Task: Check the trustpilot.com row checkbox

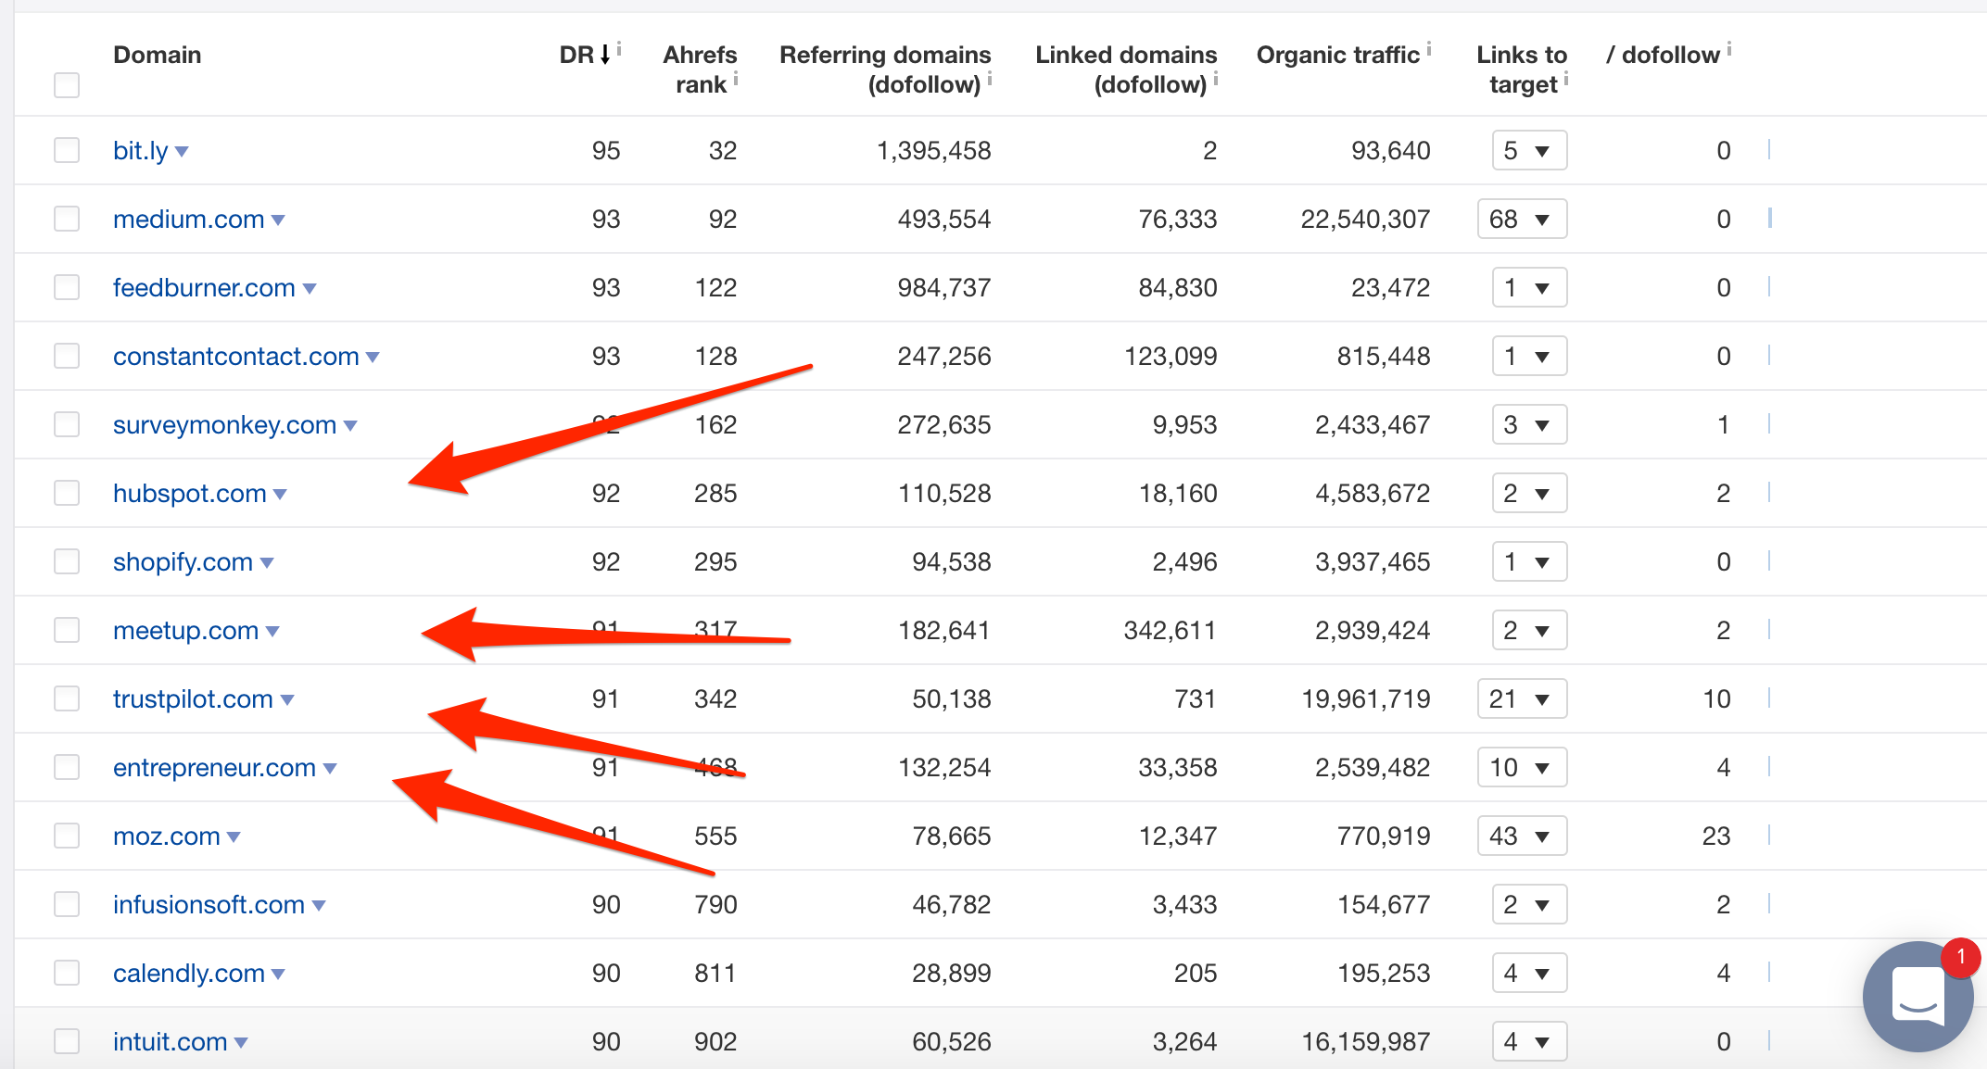Action: (x=67, y=698)
